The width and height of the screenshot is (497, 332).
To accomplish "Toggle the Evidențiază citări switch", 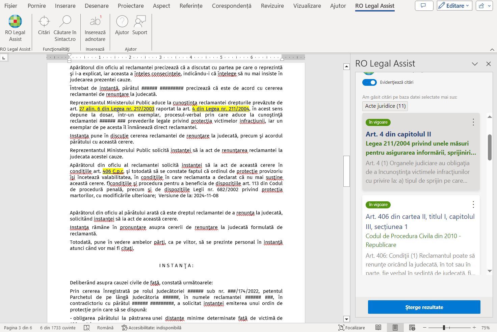I will [369, 82].
